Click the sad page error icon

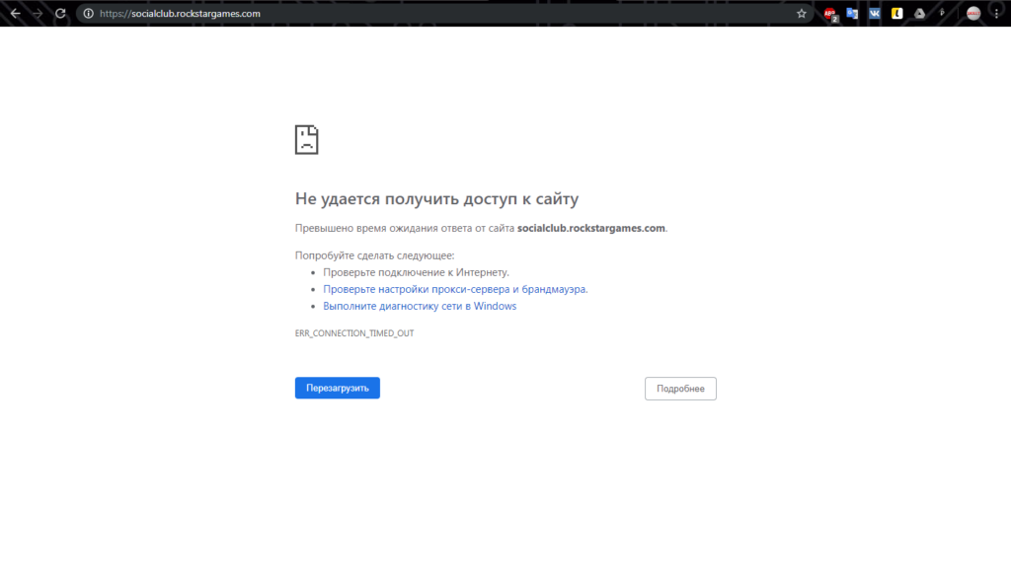point(307,139)
